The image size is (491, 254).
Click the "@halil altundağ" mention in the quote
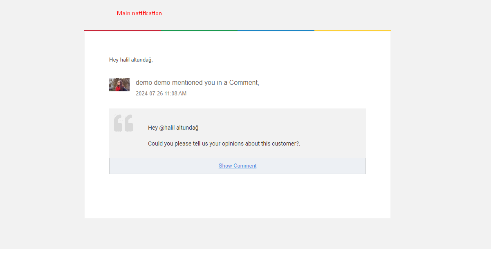tap(179, 128)
